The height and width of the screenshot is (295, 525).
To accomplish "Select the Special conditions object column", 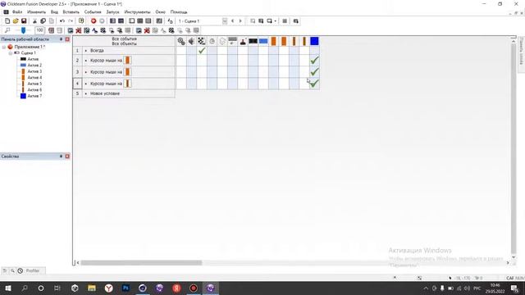I will coord(181,41).
